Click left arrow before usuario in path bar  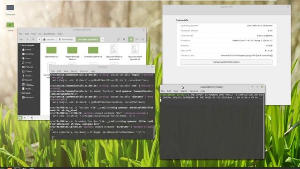point(39,39)
